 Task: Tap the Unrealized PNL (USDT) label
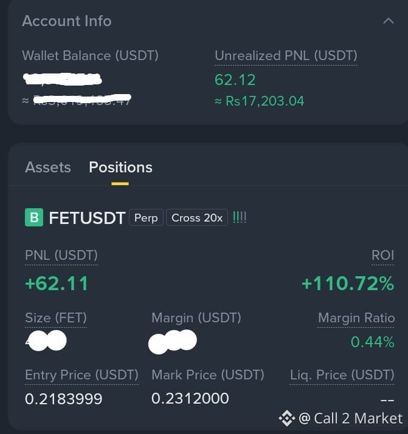coord(286,56)
